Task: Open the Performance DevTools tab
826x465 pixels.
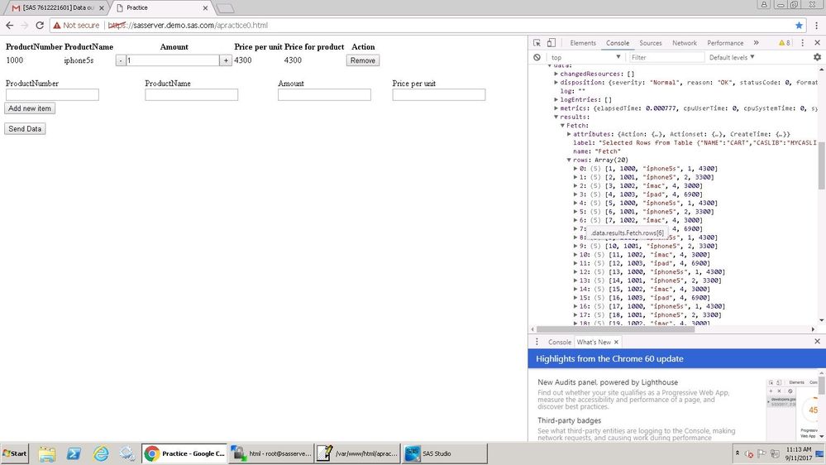Action: tap(725, 43)
